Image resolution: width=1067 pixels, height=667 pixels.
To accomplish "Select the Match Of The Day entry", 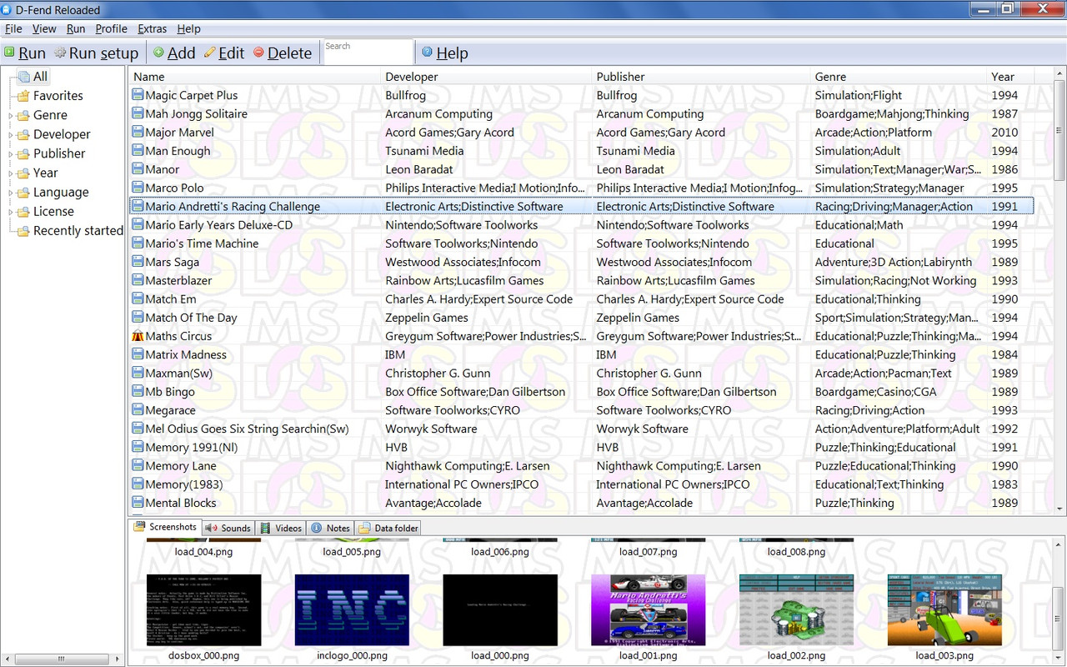I will pyautogui.click(x=191, y=318).
